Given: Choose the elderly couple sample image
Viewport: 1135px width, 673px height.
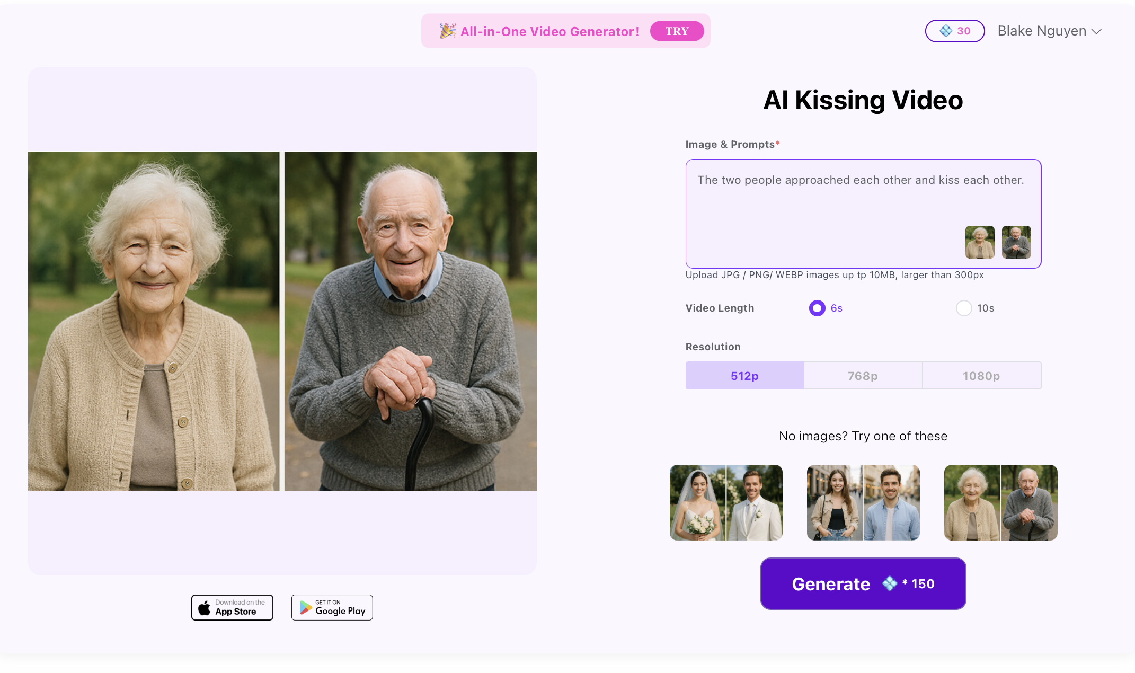Looking at the screenshot, I should (1000, 502).
